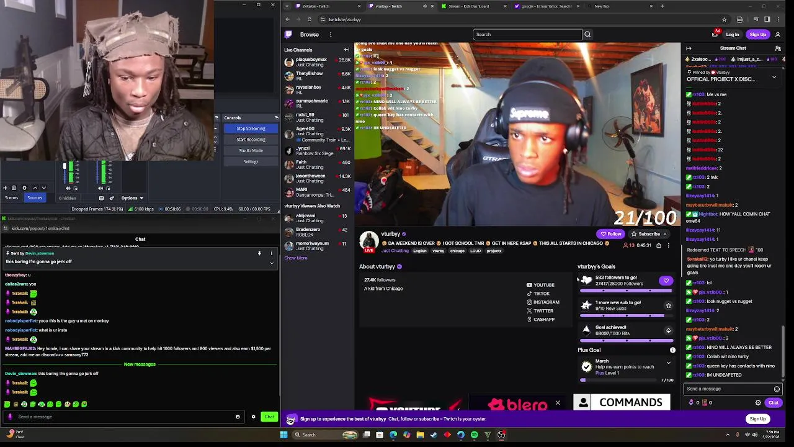The width and height of the screenshot is (794, 447).
Task: Click Start Recording in OBS
Action: point(251,140)
